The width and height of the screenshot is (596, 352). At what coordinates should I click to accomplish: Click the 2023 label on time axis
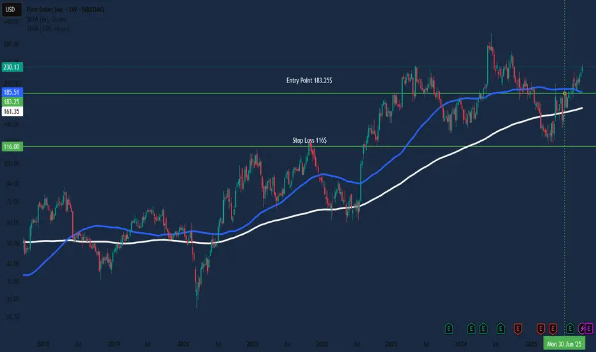pyautogui.click(x=391, y=344)
